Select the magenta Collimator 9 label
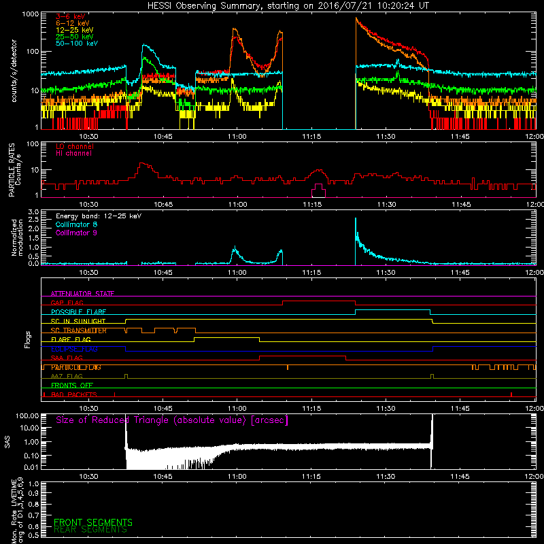The image size is (544, 544). [76, 233]
